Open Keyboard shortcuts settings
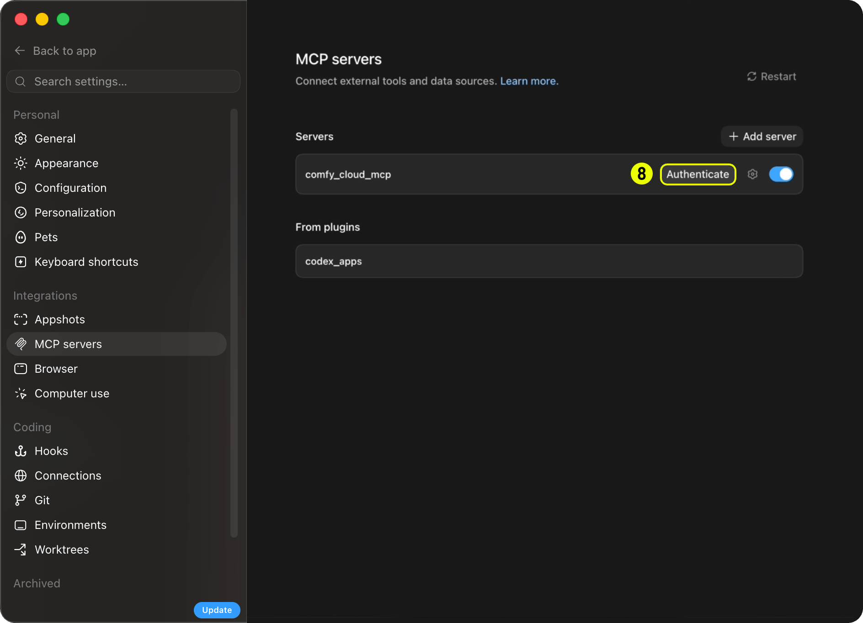The image size is (863, 623). click(117, 262)
